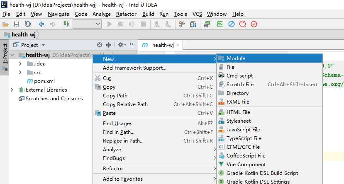The image size is (344, 184).
Task: Select Stylesheet in the New submenu
Action: [x=269, y=121]
